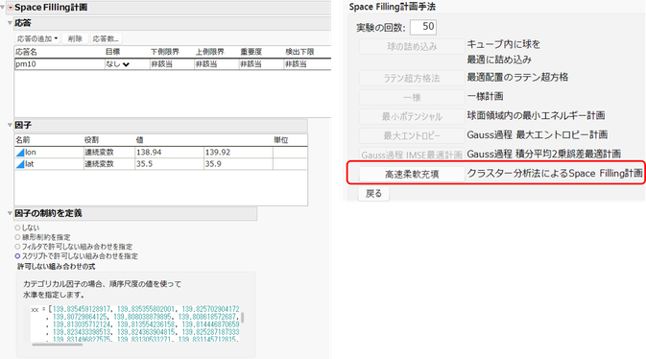This screenshot has width=646, height=359.
Task: Click the 削除 button
Action: (75, 38)
